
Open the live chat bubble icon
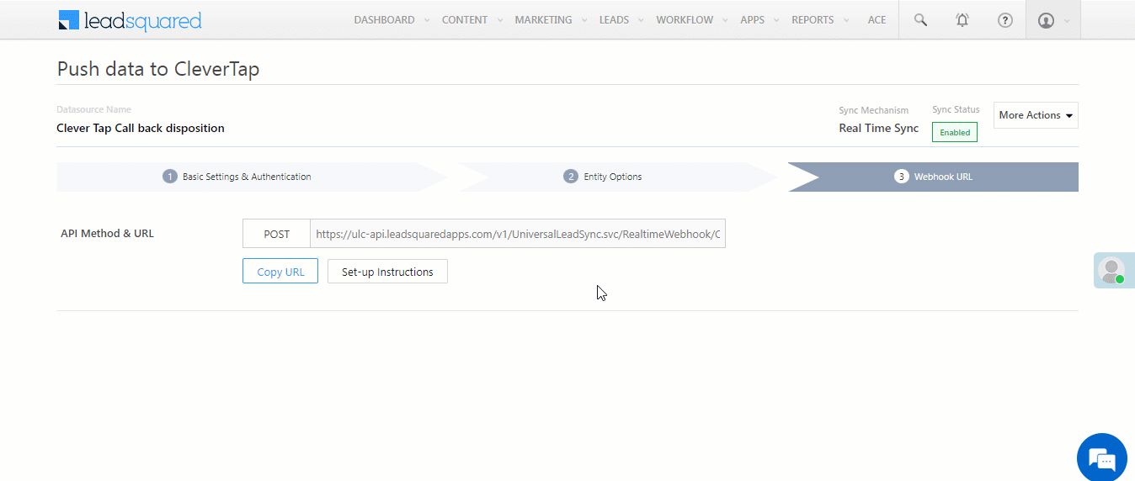coord(1101,457)
